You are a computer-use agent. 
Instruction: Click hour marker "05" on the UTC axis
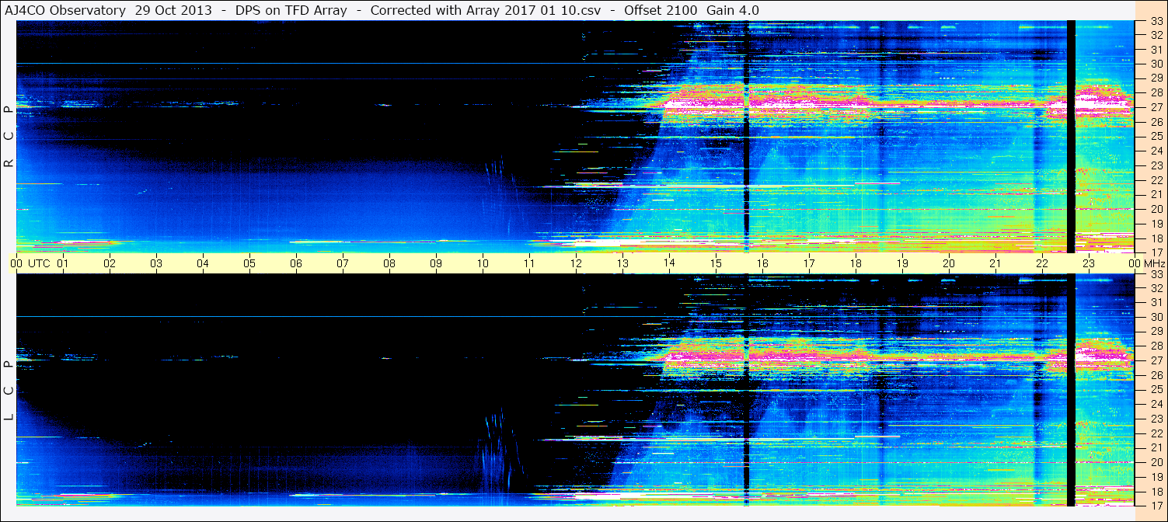point(249,263)
